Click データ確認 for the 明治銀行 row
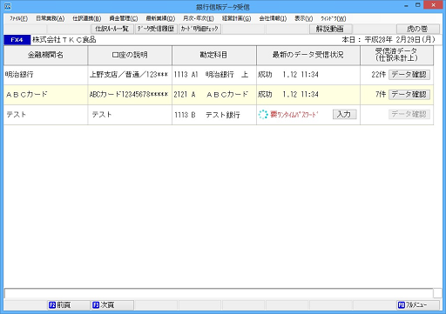Screen dimensions: 446x314 (x=409, y=75)
